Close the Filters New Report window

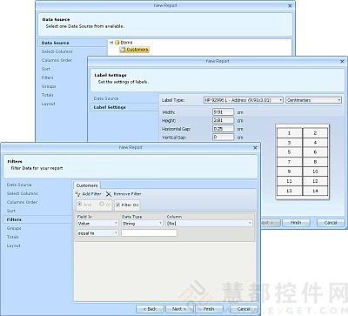click(255, 148)
